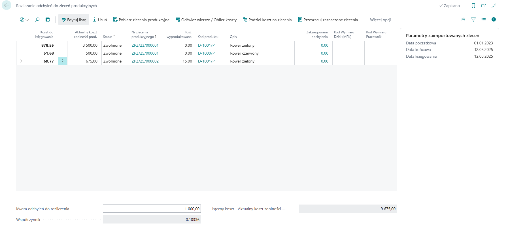Click Pobierz zlecenia produkcyjne button

(x=141, y=20)
